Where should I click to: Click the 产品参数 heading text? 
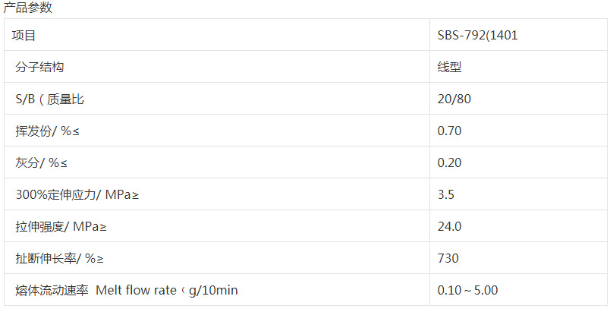coord(27,8)
